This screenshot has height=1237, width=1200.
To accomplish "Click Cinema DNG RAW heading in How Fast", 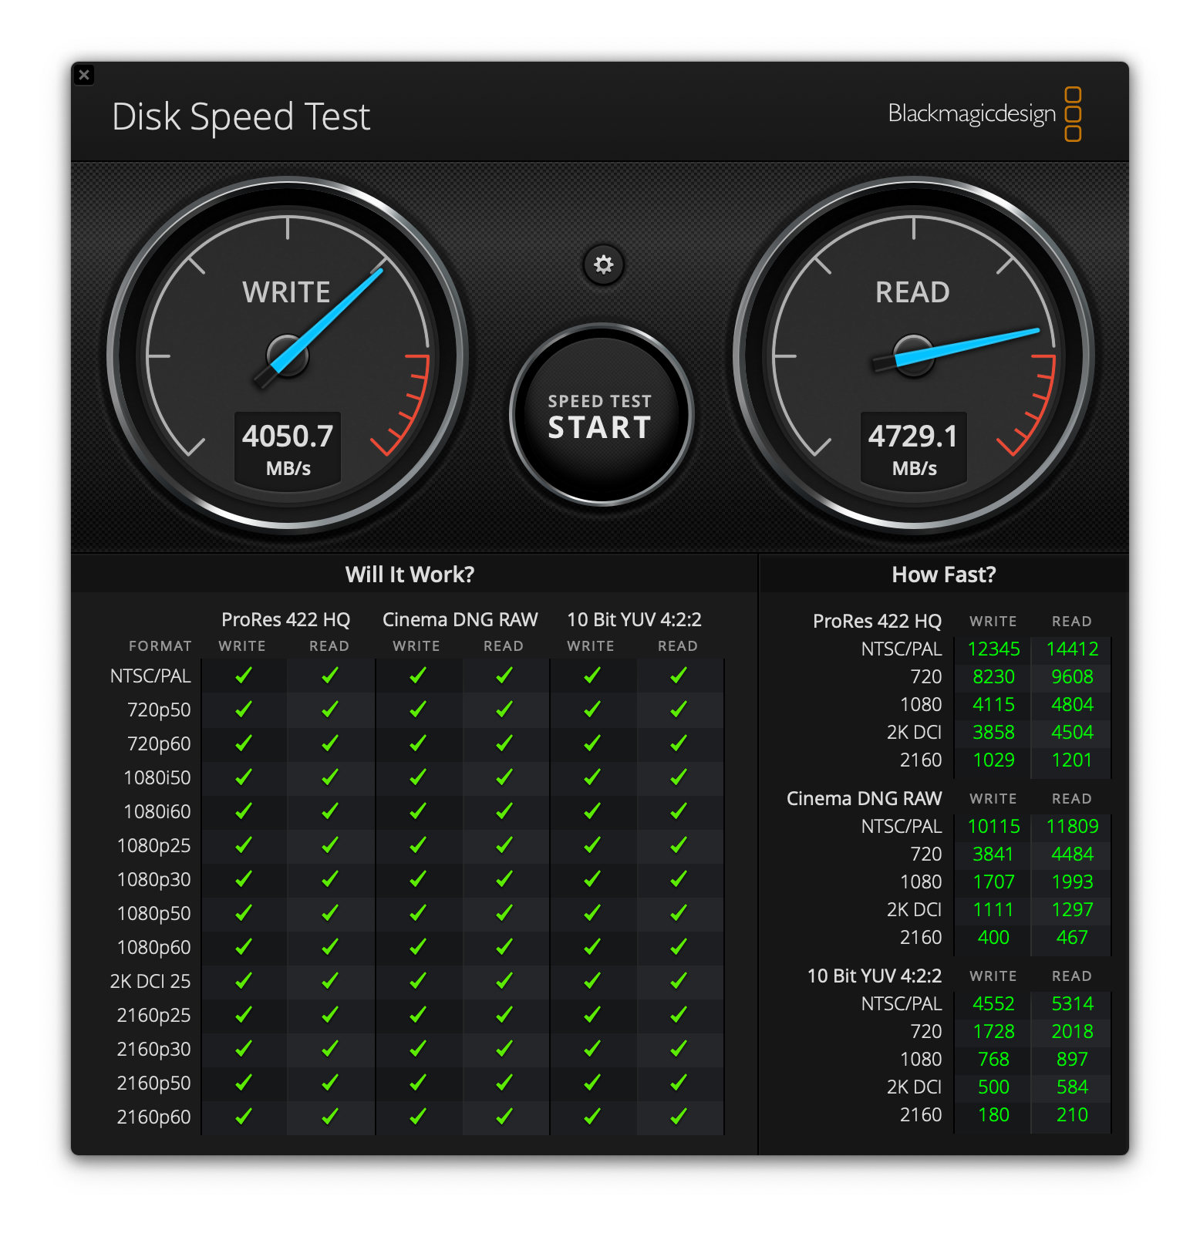I will (864, 799).
